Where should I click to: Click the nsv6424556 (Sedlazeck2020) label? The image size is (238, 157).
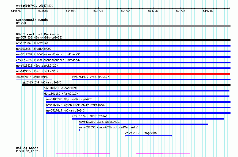click(37, 71)
